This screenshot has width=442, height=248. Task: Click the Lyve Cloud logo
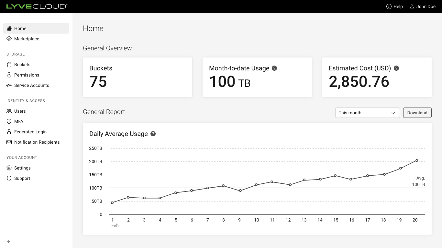tap(37, 6)
